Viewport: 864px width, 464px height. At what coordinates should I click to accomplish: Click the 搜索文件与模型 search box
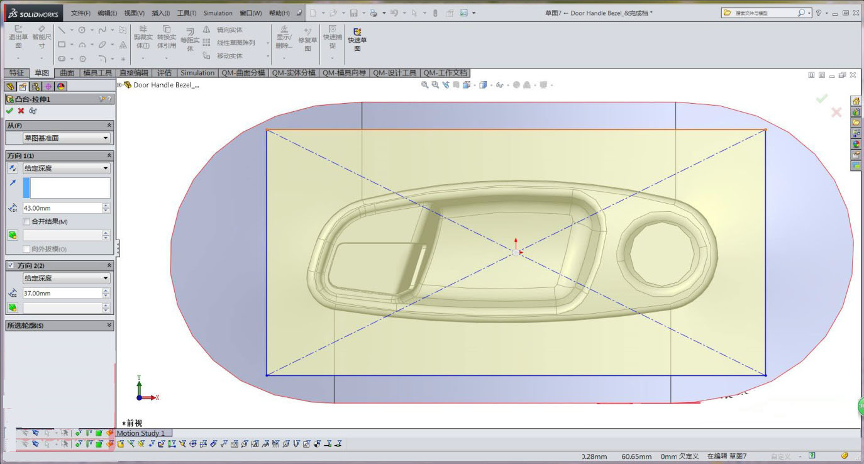click(x=766, y=13)
